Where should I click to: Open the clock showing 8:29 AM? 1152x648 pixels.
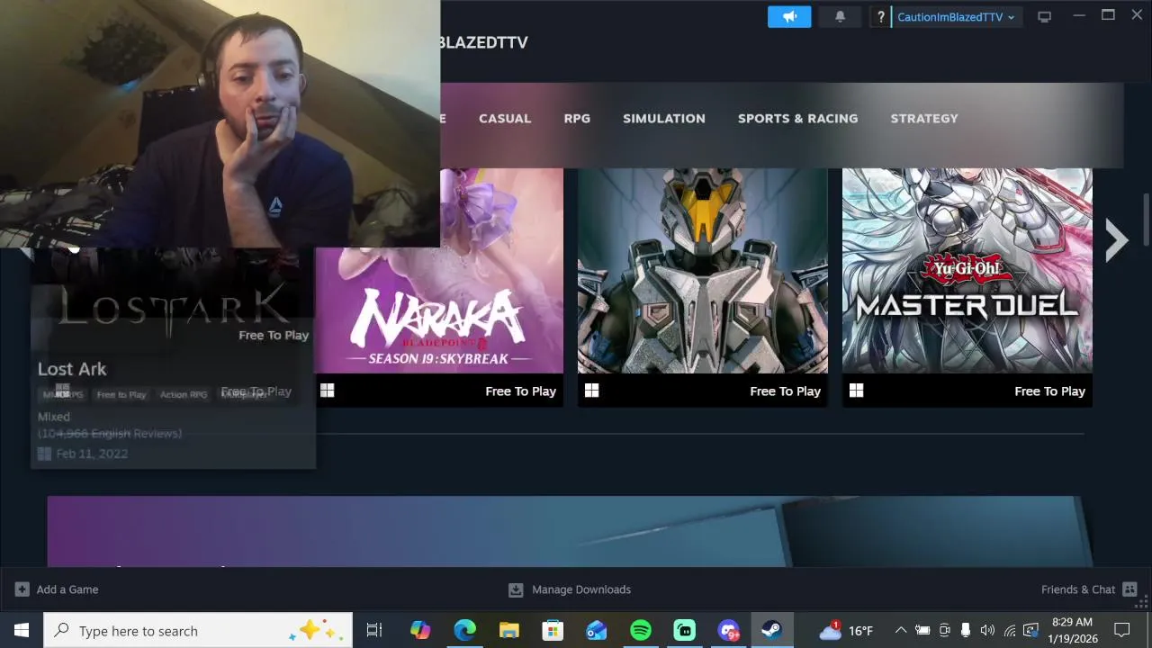[1071, 630]
